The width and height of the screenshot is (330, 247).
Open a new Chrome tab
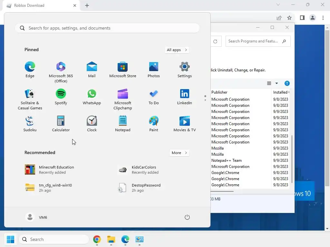87,5
